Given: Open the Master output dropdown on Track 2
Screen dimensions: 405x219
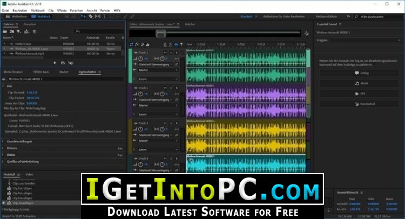Looking at the screenshot, I should (x=158, y=105).
